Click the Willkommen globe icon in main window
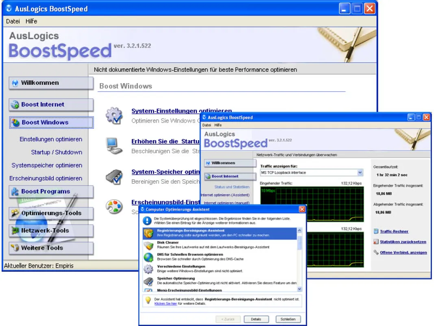The height and width of the screenshot is (326, 434). coord(15,83)
